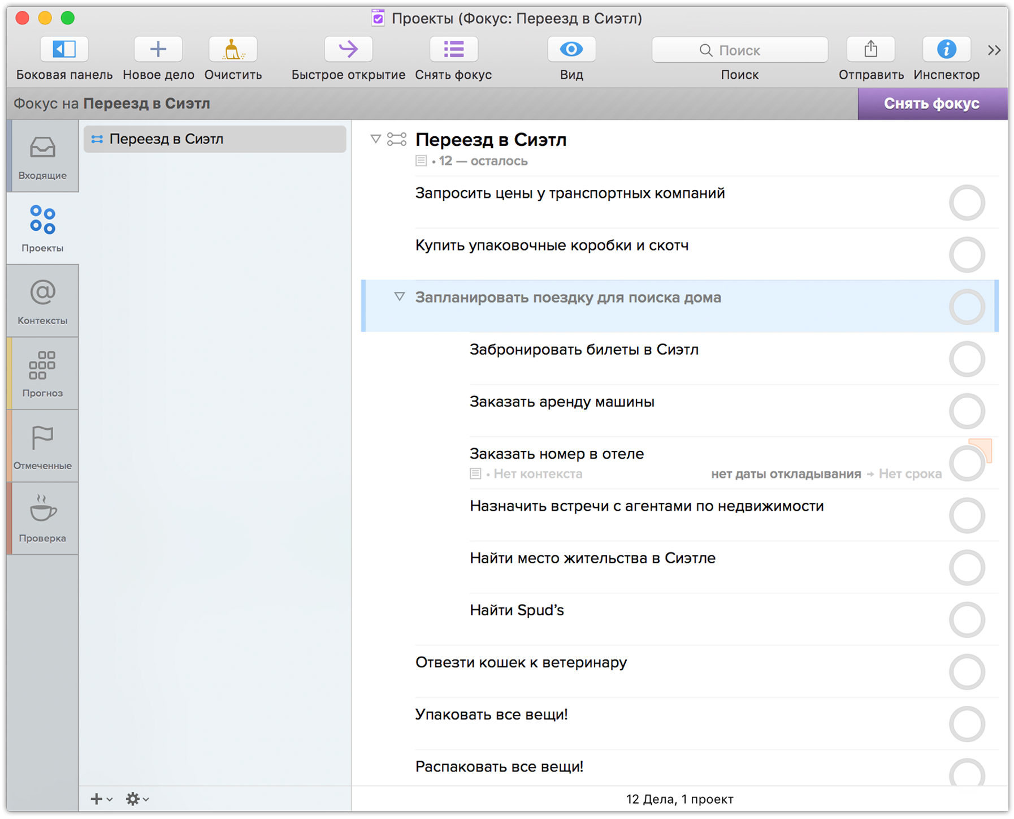Switch to Входящие inbox tab

[43, 156]
